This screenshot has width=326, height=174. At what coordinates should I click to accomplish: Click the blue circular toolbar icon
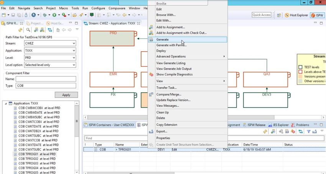coord(33,15)
